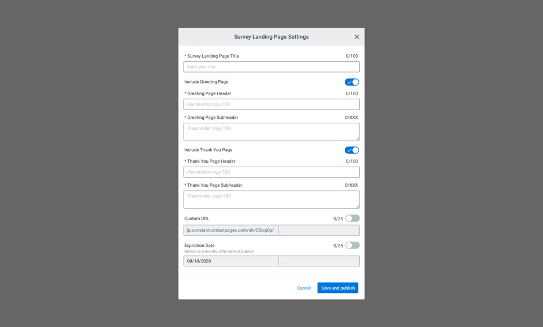This screenshot has height=327, width=543.
Task: Click the Survey Landing Page Settings dialog title
Action: (x=271, y=37)
